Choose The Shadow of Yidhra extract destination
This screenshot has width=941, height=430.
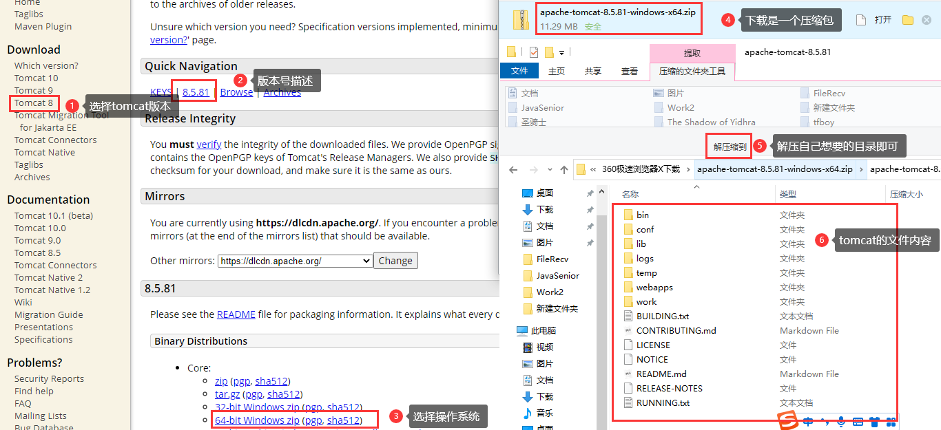coord(705,122)
